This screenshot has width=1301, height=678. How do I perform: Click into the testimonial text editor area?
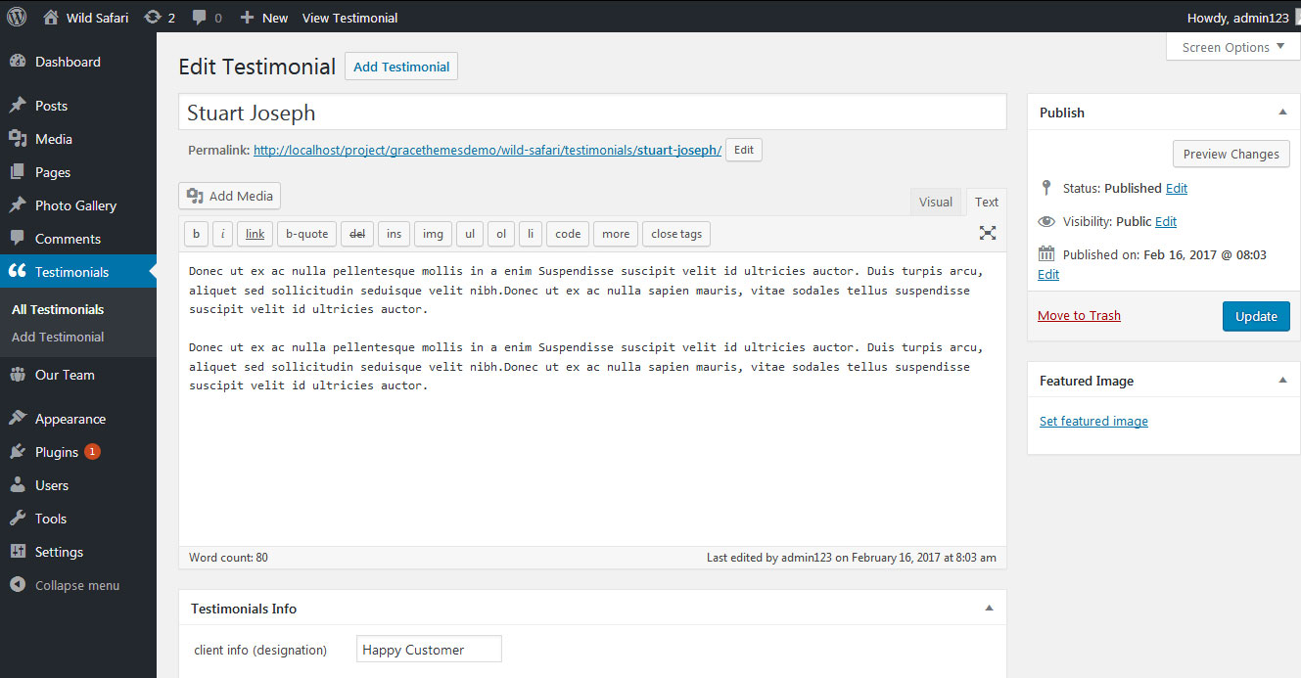pyautogui.click(x=592, y=399)
